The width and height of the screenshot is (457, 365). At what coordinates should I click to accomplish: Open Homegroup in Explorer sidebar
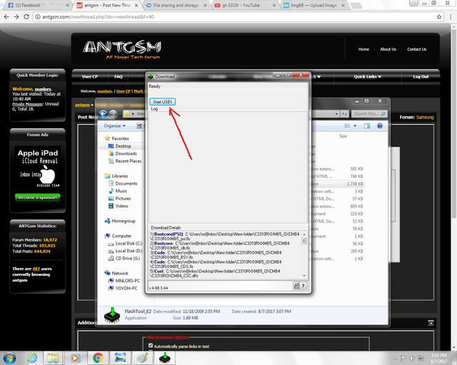pyautogui.click(x=123, y=221)
